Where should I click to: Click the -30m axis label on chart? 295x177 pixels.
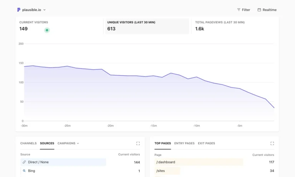point(24,126)
